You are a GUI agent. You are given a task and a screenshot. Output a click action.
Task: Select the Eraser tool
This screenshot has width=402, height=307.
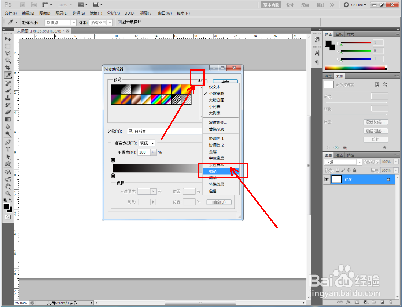pyautogui.click(x=8, y=112)
